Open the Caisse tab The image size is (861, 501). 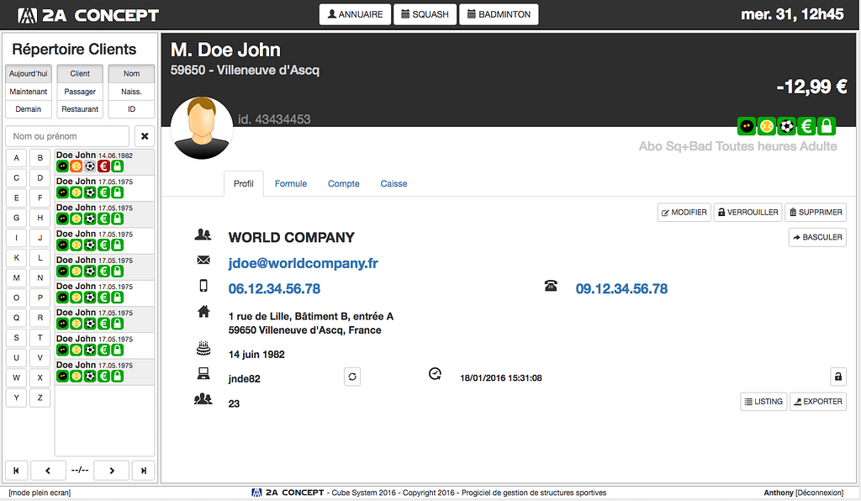point(394,183)
